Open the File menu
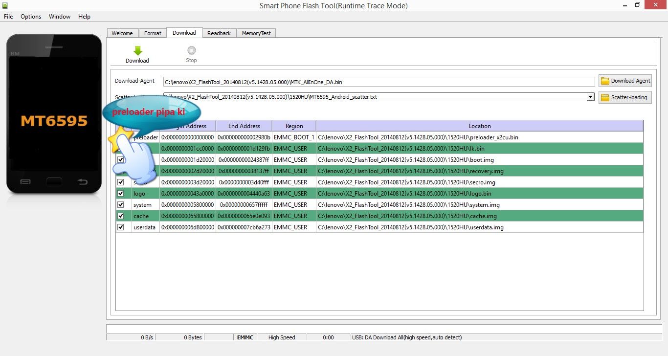Image resolution: width=668 pixels, height=356 pixels. (x=8, y=16)
